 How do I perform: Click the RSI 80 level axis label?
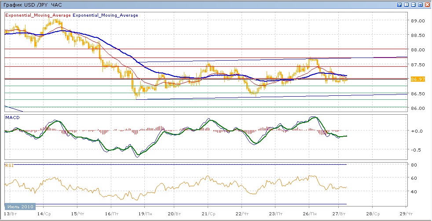414,165
